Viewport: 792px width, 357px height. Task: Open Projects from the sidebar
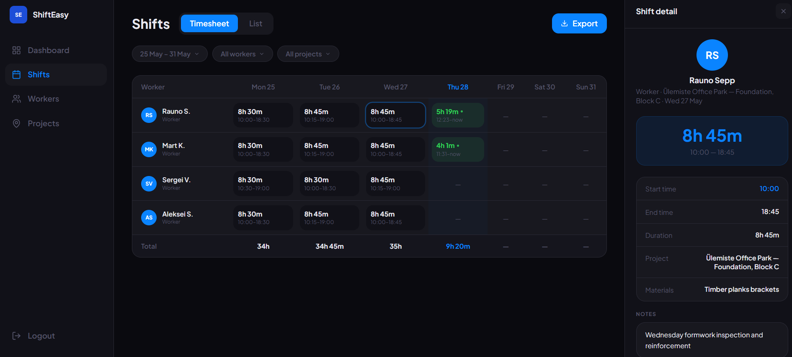click(56, 123)
